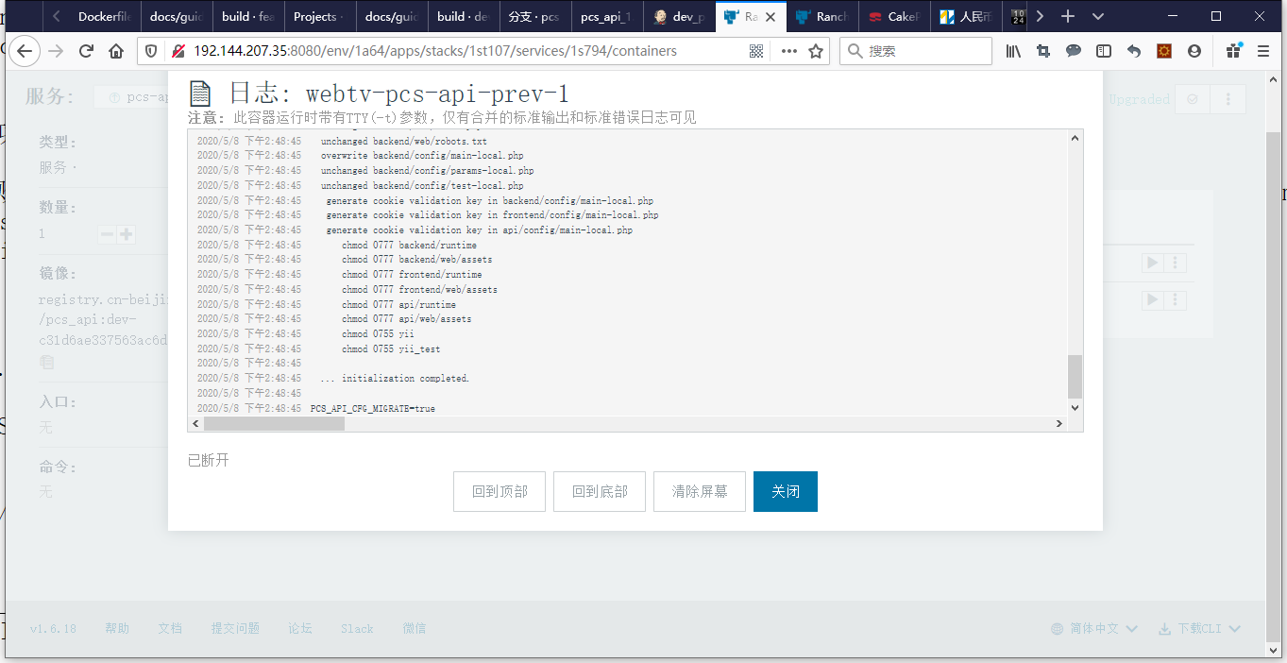Screen dimensions: 1287x663
Task: Switch to 分支 · pcs tab
Action: 535,16
